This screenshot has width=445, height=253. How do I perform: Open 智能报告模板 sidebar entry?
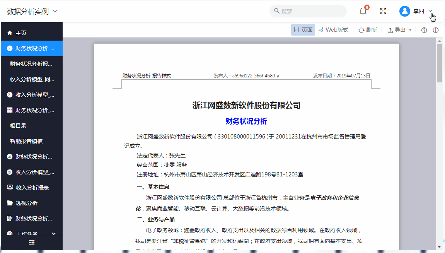coord(26,141)
